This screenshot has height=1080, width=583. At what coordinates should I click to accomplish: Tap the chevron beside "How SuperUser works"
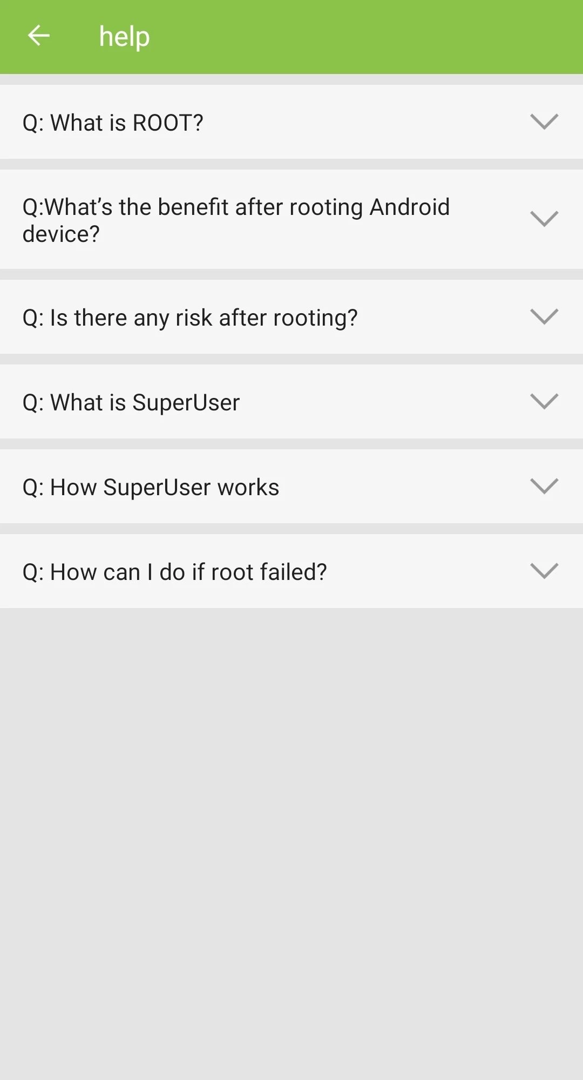[544, 486]
